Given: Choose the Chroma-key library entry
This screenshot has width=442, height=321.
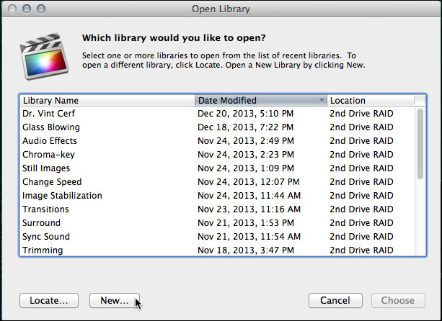Looking at the screenshot, I should 217,155.
